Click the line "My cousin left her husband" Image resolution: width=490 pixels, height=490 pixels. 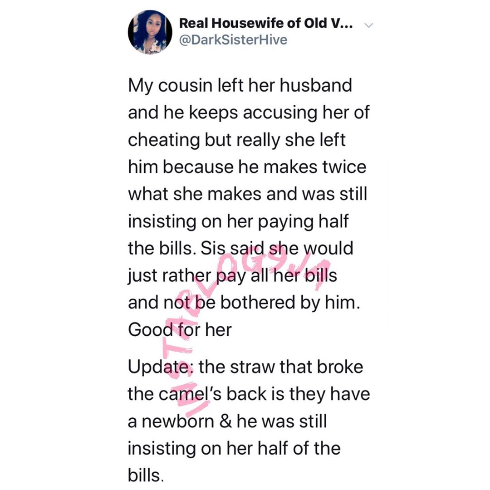pos(240,86)
